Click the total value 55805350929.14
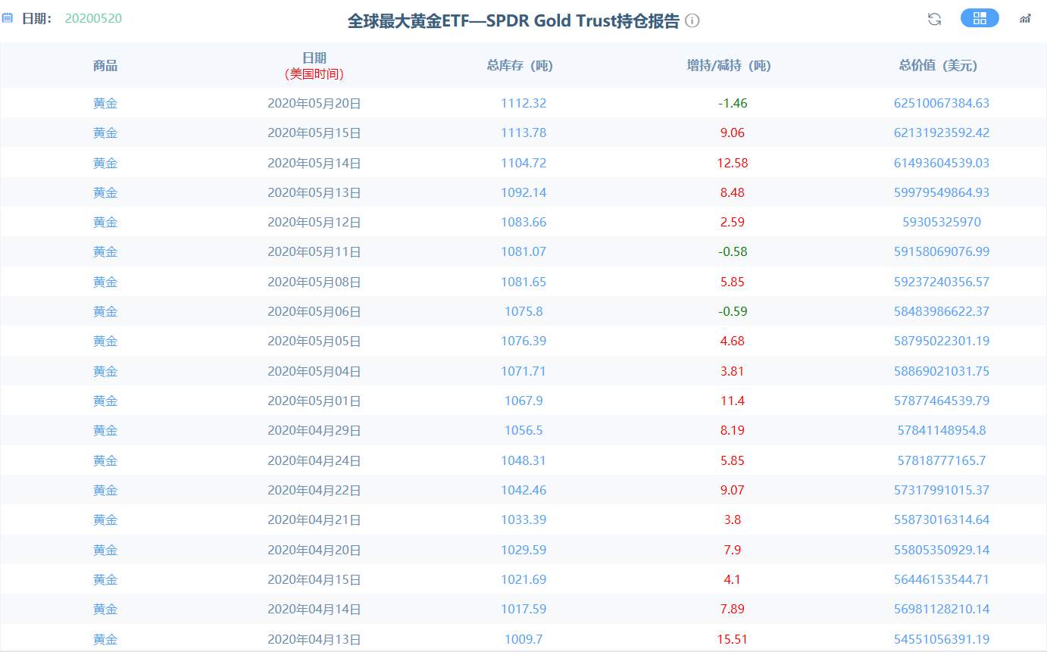Image resolution: width=1047 pixels, height=652 pixels. pyautogui.click(x=942, y=550)
